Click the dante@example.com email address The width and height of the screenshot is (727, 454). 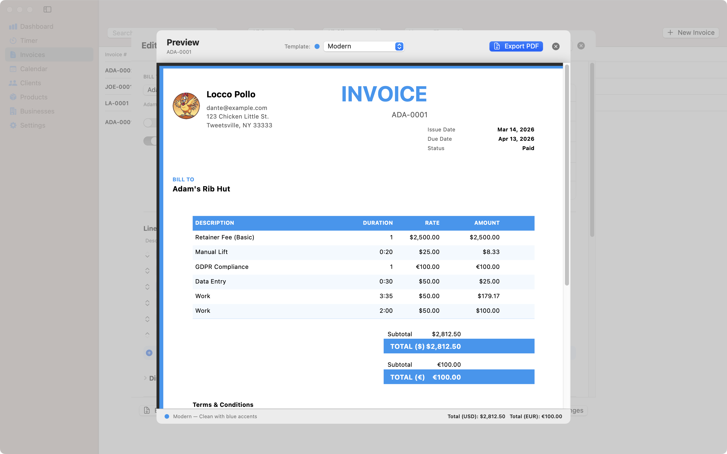(x=237, y=108)
